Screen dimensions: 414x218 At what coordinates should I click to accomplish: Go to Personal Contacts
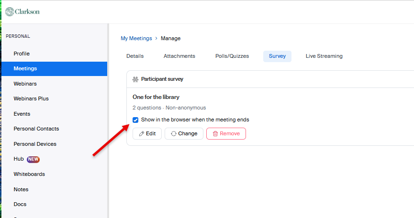(36, 129)
